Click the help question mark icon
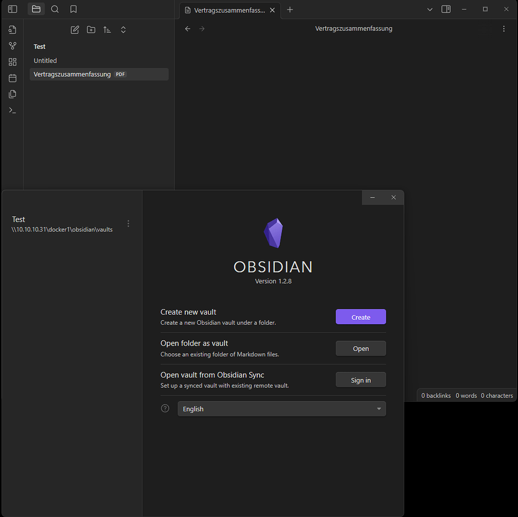The image size is (518, 517). (x=164, y=408)
